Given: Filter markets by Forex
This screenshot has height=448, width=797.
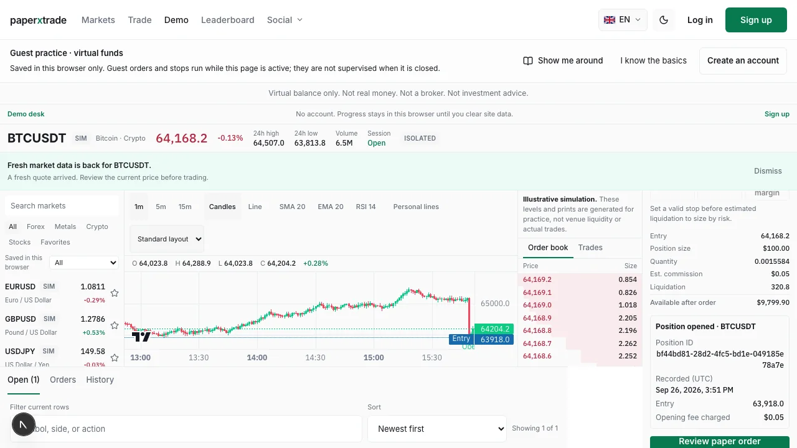Looking at the screenshot, I should (x=35, y=226).
